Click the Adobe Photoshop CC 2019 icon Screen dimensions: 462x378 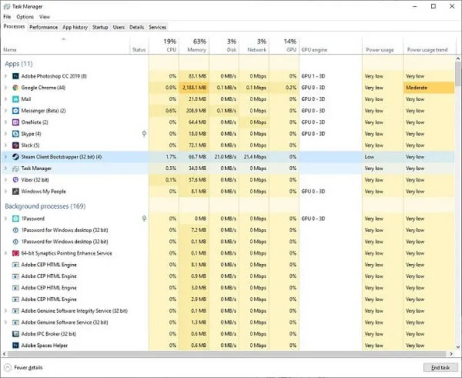(x=16, y=76)
